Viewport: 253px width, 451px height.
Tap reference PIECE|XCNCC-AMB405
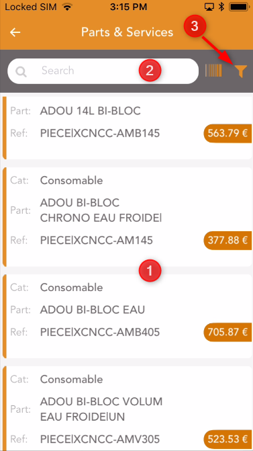(x=99, y=332)
